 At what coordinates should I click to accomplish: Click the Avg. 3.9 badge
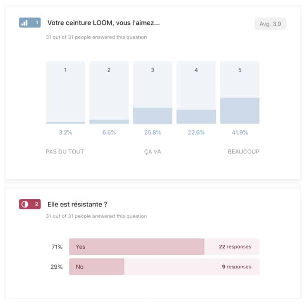[x=270, y=24]
